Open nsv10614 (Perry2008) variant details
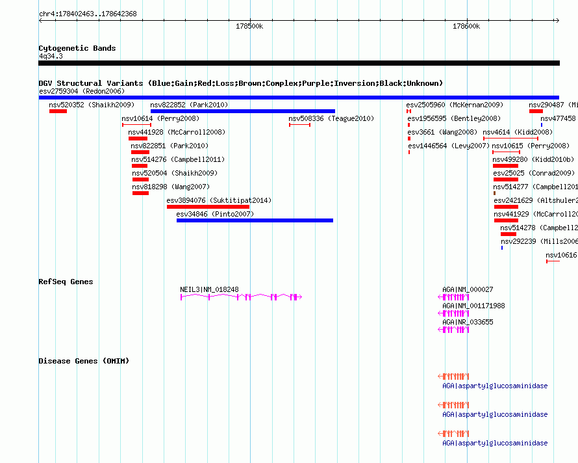The image size is (578, 463). pyautogui.click(x=160, y=118)
